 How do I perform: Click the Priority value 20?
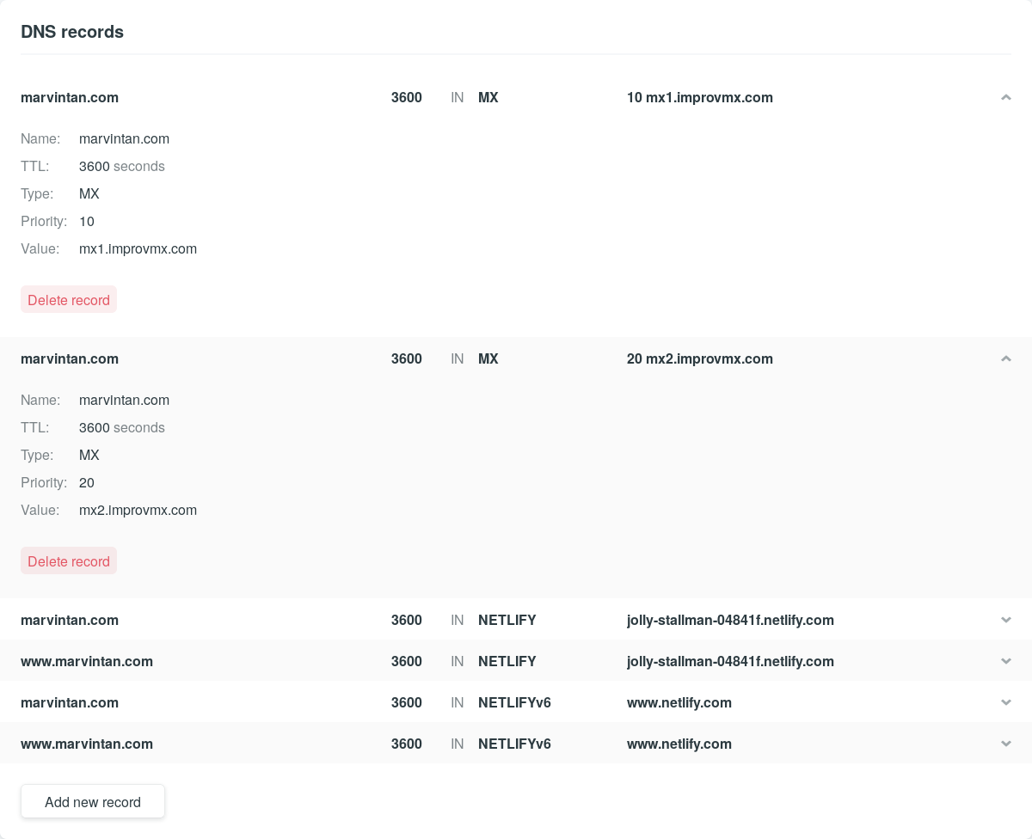[87, 483]
